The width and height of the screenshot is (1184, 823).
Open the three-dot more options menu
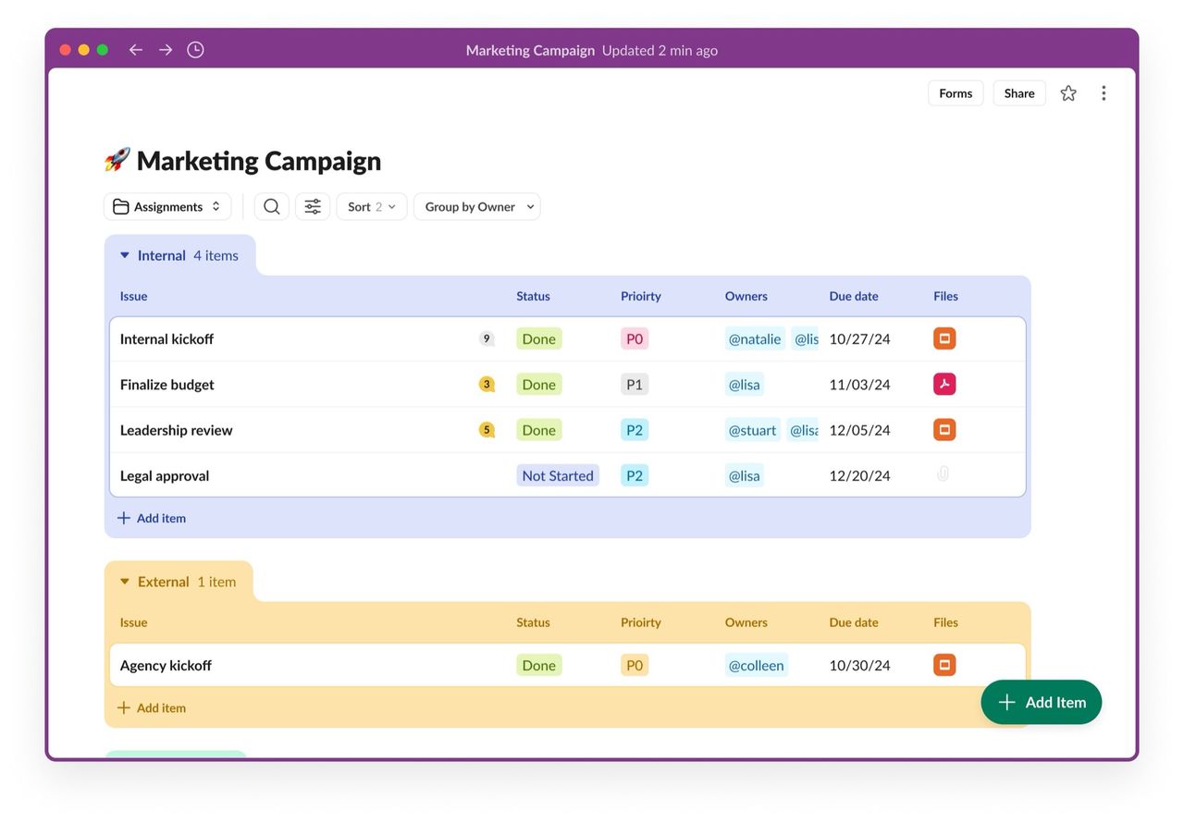1104,93
